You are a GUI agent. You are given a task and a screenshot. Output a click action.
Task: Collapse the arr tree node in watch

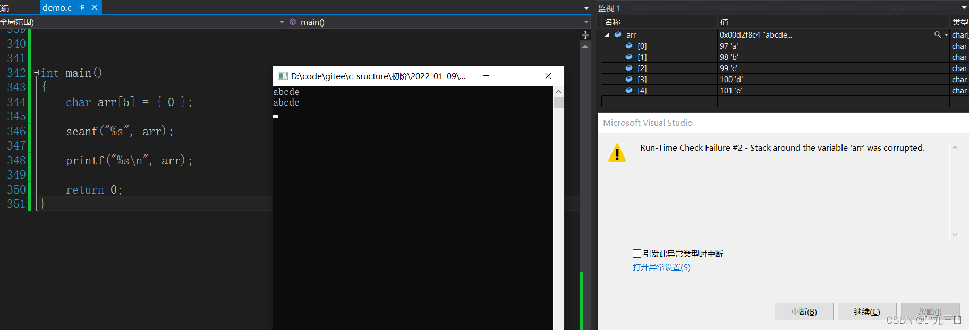pyautogui.click(x=607, y=34)
